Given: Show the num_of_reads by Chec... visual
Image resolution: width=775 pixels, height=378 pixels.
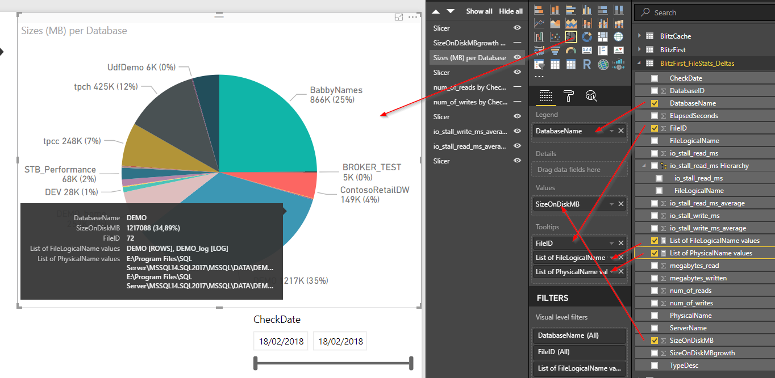Looking at the screenshot, I should coord(517,87).
